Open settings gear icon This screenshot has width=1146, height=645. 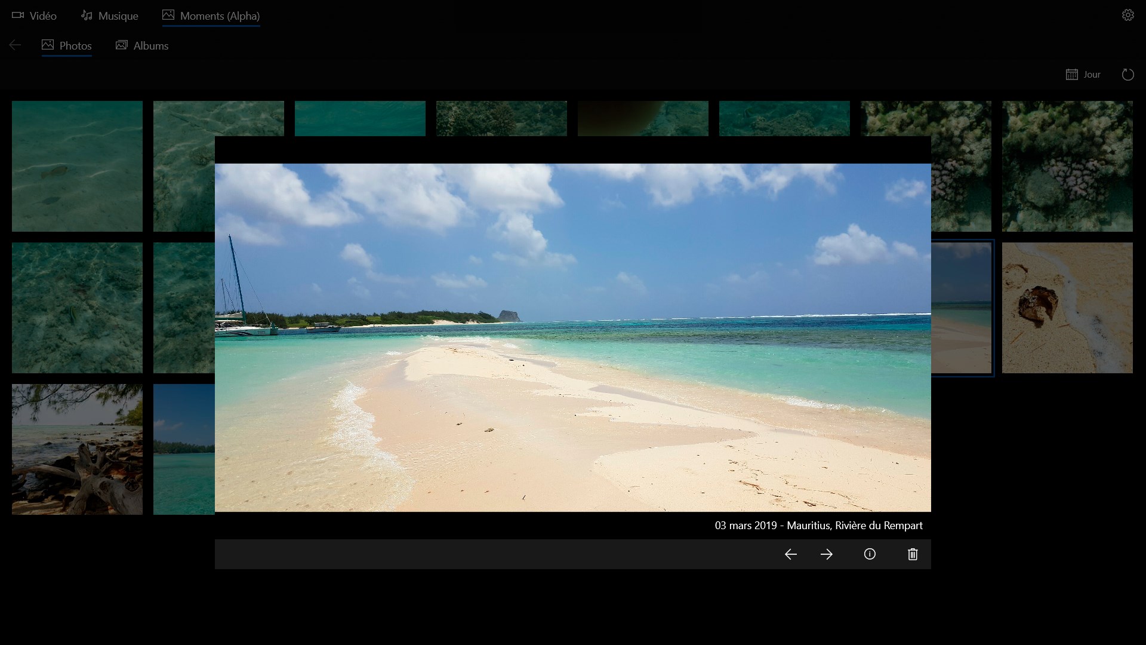[x=1127, y=16]
